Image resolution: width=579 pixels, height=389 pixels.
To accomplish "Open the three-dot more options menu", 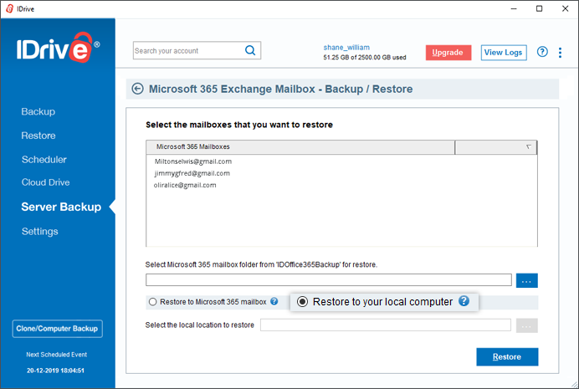I will pos(560,53).
